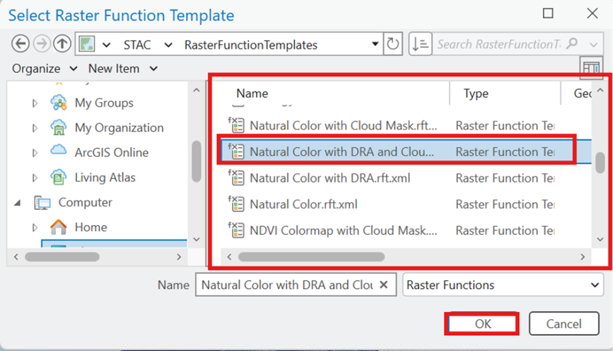Select Home in tree
This screenshot has width=613, height=351.
point(91,227)
